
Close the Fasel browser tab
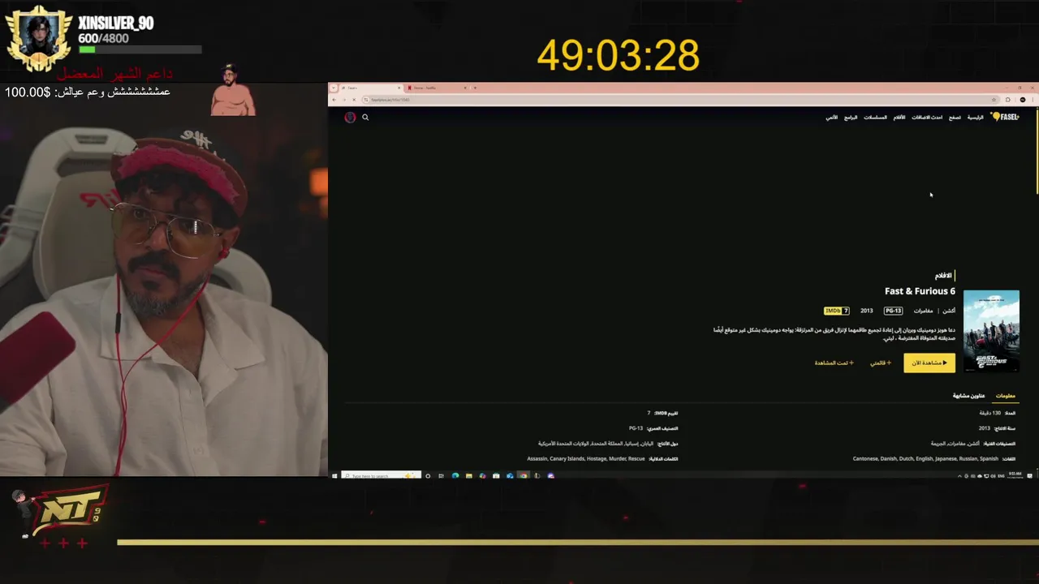(399, 88)
